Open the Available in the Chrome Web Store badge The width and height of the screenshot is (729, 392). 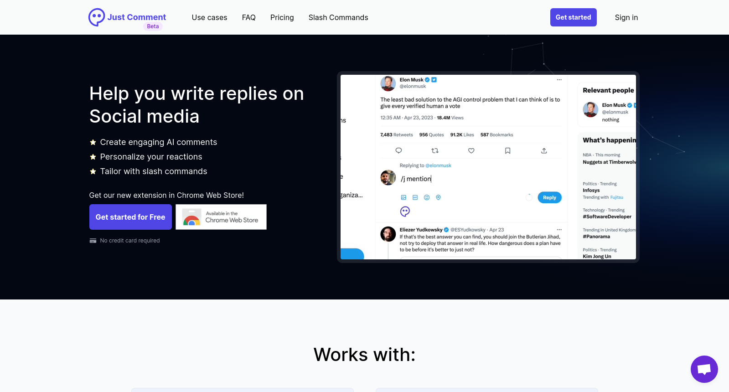tap(221, 217)
